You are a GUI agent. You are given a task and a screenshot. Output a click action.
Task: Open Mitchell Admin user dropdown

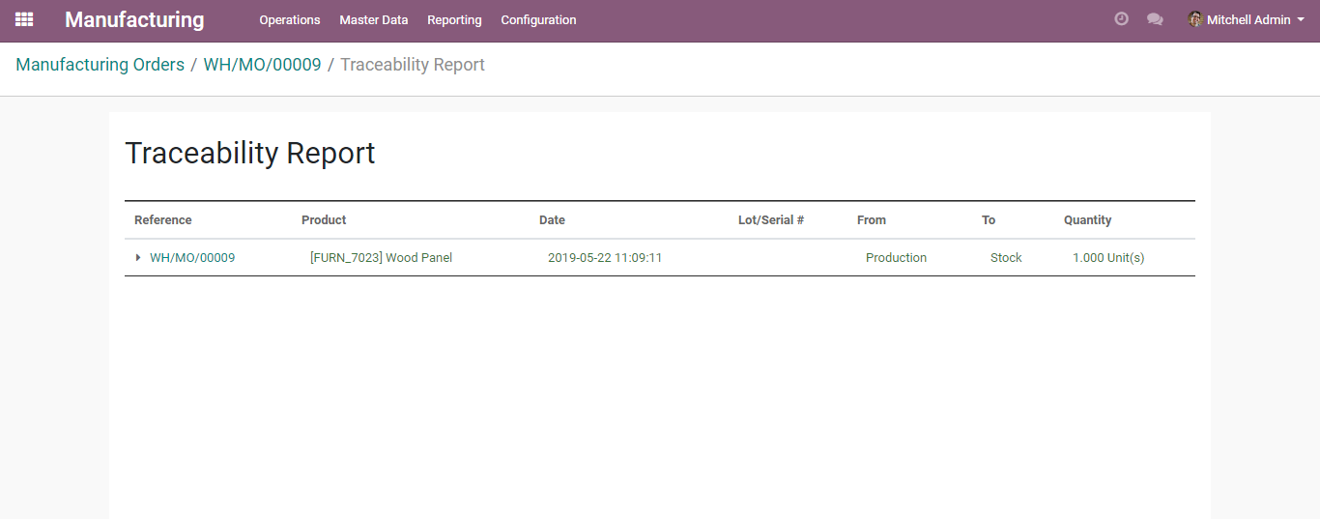[1247, 19]
